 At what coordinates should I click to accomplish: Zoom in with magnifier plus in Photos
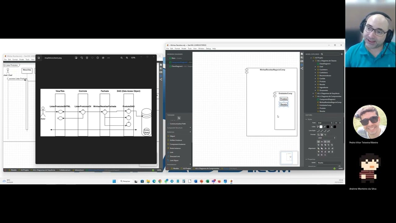pyautogui.click(x=127, y=58)
